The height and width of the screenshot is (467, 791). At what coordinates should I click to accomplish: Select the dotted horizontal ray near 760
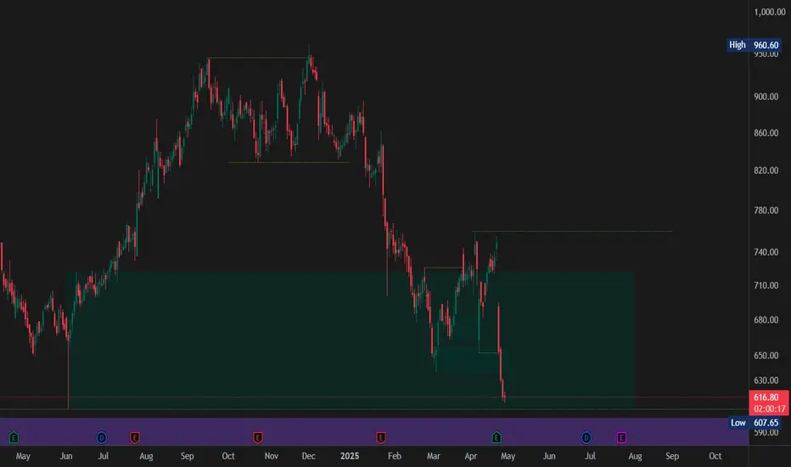pyautogui.click(x=573, y=231)
